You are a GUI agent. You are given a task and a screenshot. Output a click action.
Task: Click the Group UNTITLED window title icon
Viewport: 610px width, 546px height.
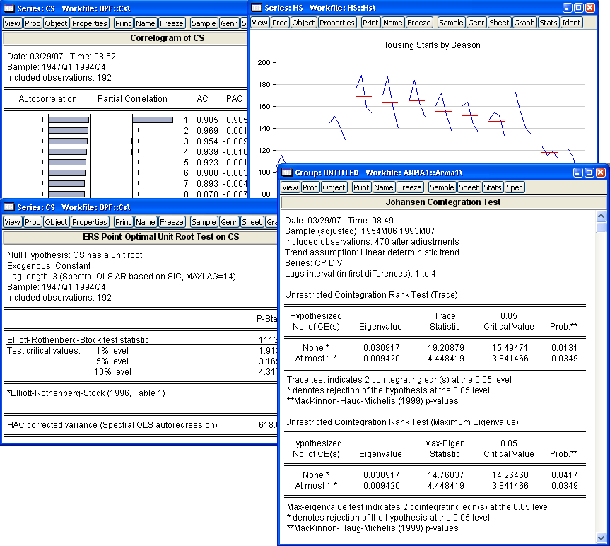(x=287, y=173)
